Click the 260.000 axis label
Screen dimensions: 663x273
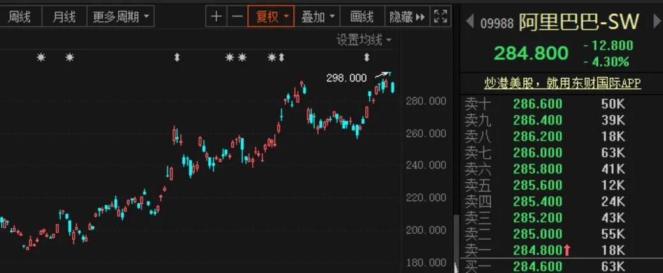(x=426, y=133)
